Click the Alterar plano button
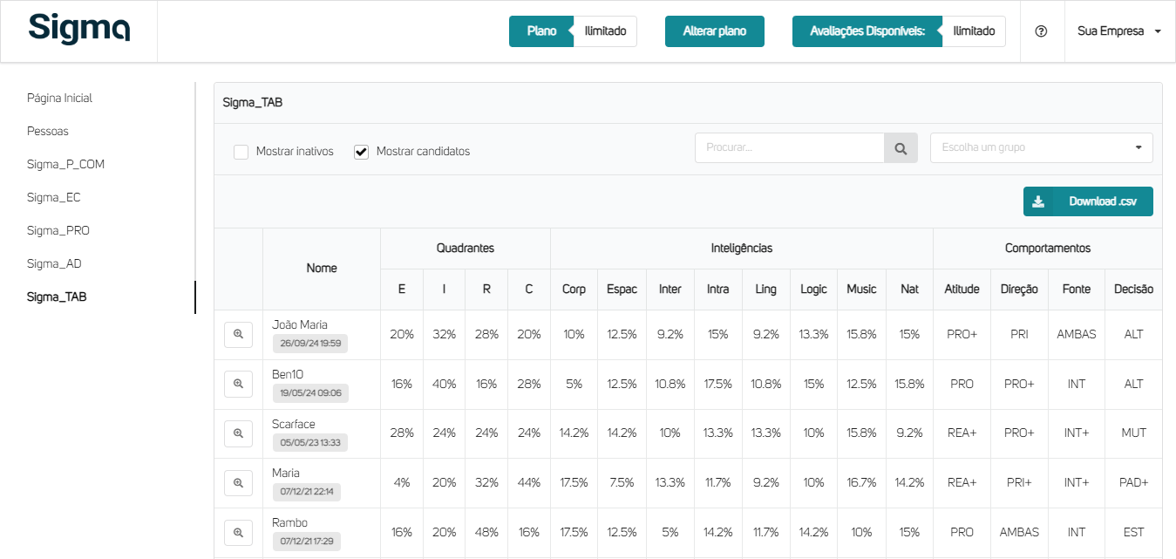 point(714,31)
